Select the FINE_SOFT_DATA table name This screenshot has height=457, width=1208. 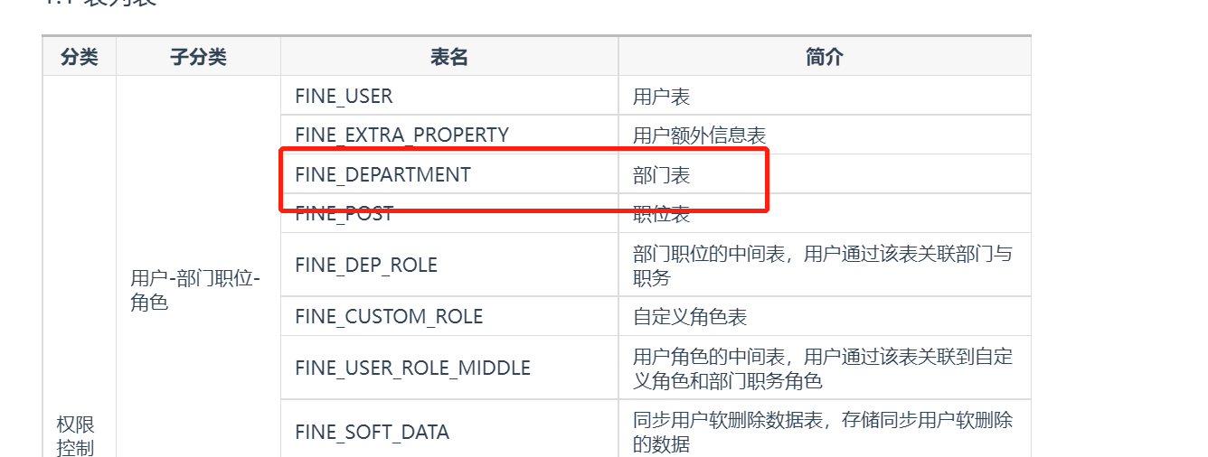point(372,433)
